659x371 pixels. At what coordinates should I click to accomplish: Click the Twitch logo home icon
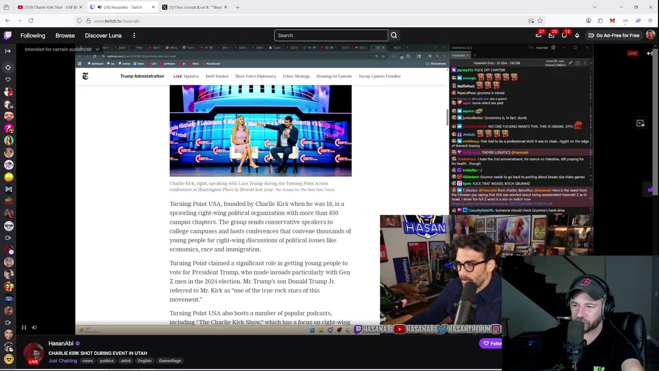(8, 35)
